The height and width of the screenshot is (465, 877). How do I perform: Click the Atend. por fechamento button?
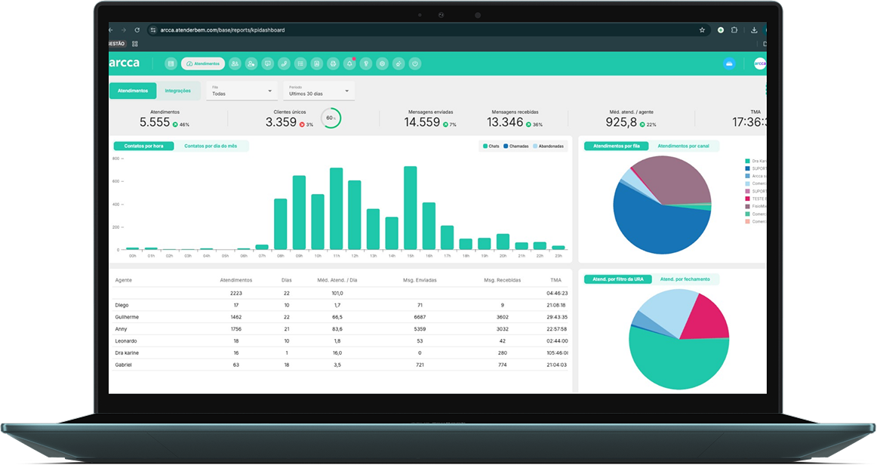685,279
